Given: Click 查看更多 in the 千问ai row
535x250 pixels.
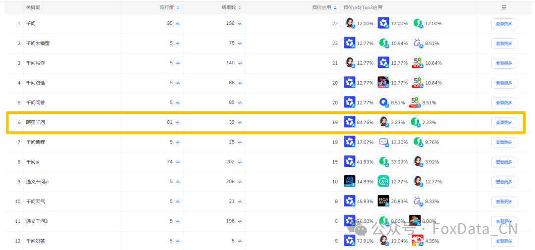Looking at the screenshot, I should tap(504, 162).
